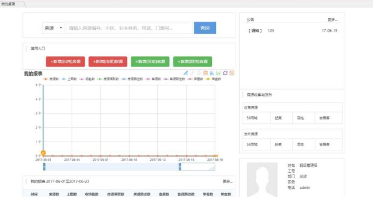Click the chart data zoom slider right handle
Viewport: 373px width, 197px height.
click(180, 167)
